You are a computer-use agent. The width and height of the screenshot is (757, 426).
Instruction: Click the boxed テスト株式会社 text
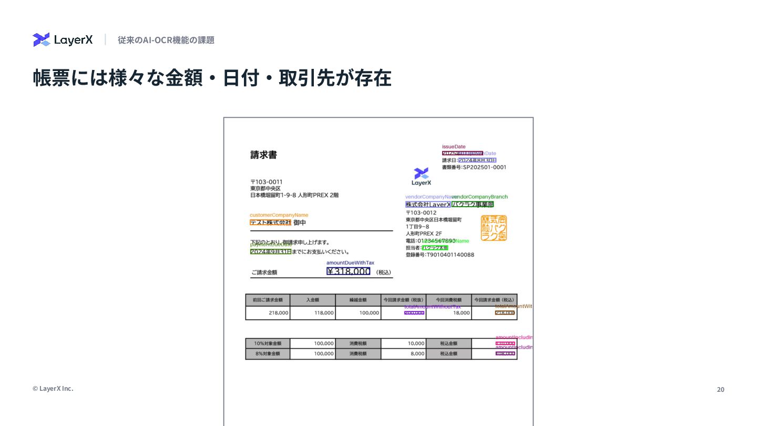[x=271, y=222]
